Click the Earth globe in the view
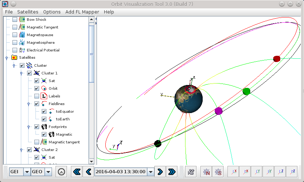304x182 pixels. pos(189,99)
